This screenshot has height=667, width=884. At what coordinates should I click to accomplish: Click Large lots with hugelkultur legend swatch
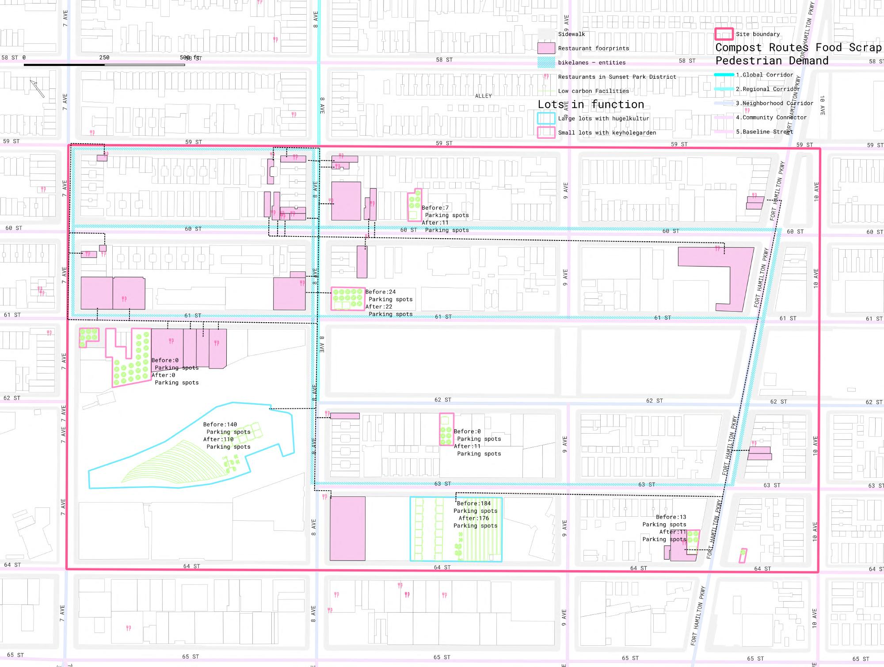click(546, 118)
